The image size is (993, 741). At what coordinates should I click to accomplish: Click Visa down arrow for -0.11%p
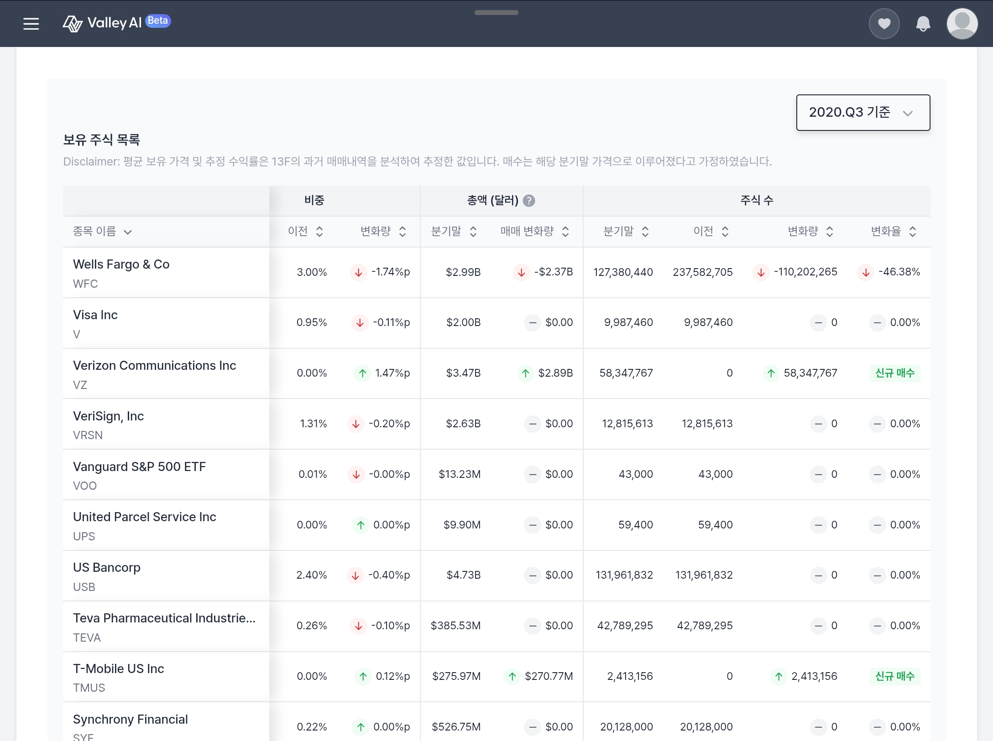[360, 323]
